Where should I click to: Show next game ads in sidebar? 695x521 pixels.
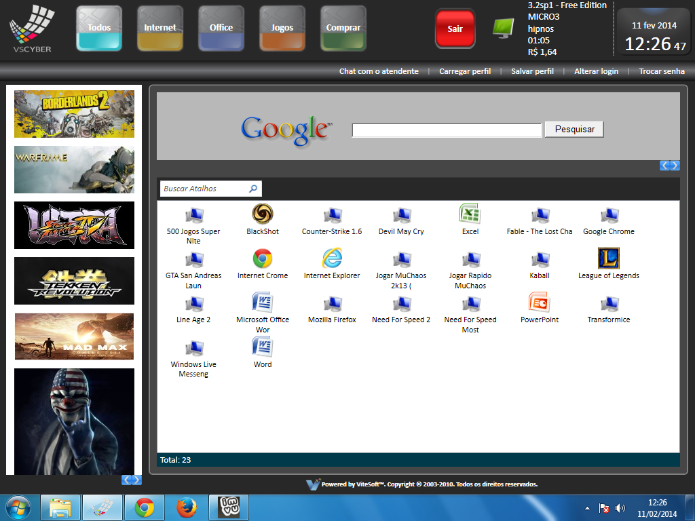click(x=136, y=480)
